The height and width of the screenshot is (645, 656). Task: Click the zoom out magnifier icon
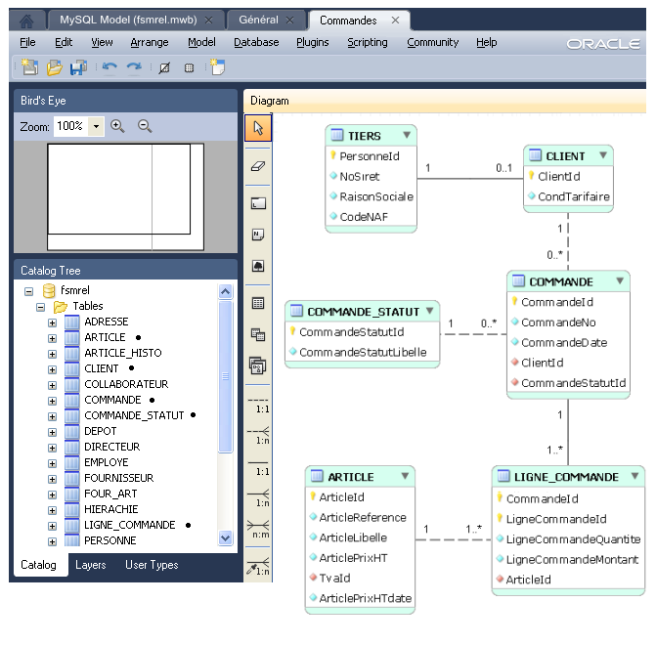point(145,126)
